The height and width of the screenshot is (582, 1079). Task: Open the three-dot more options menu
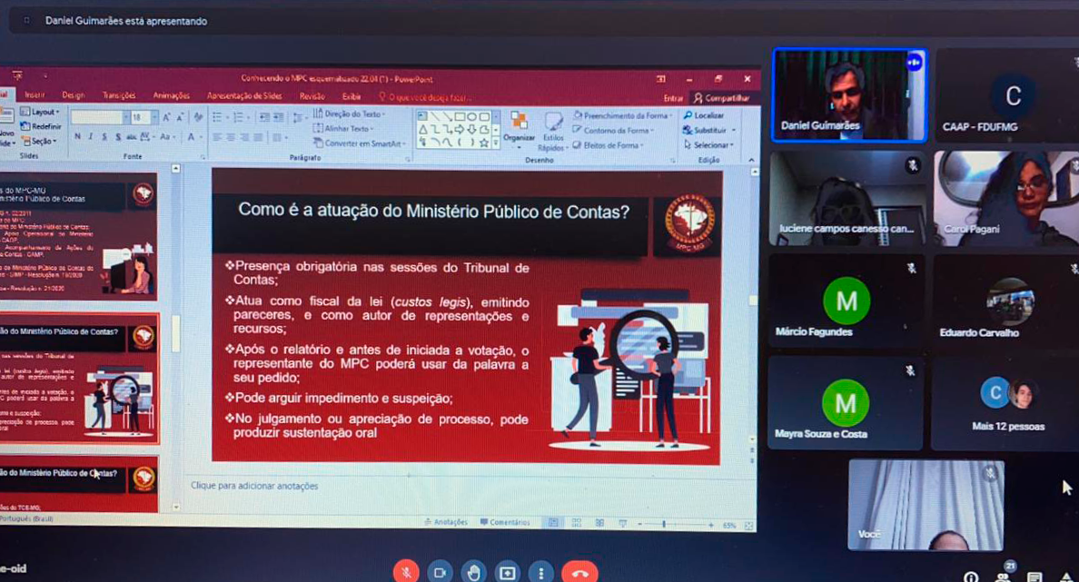tap(541, 572)
